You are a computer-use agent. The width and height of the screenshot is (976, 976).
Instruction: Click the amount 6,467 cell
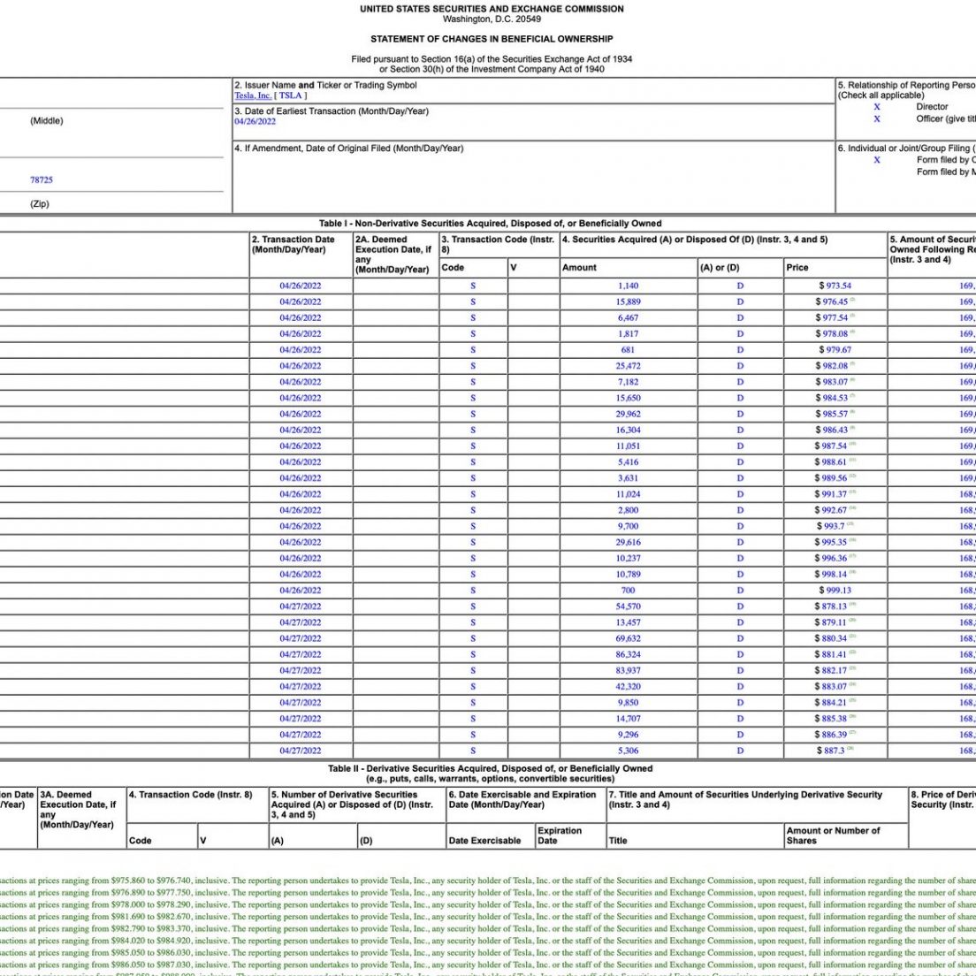[628, 318]
